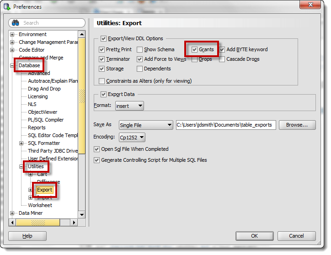Select Licensing in the tree
The width and height of the screenshot is (331, 255).
pyautogui.click(x=38, y=96)
